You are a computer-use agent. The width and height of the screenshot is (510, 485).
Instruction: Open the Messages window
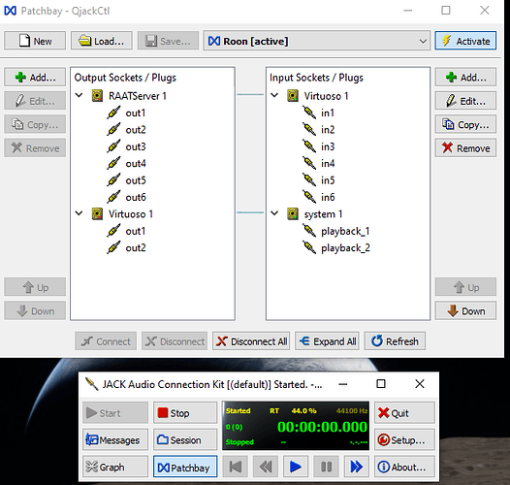coord(115,439)
